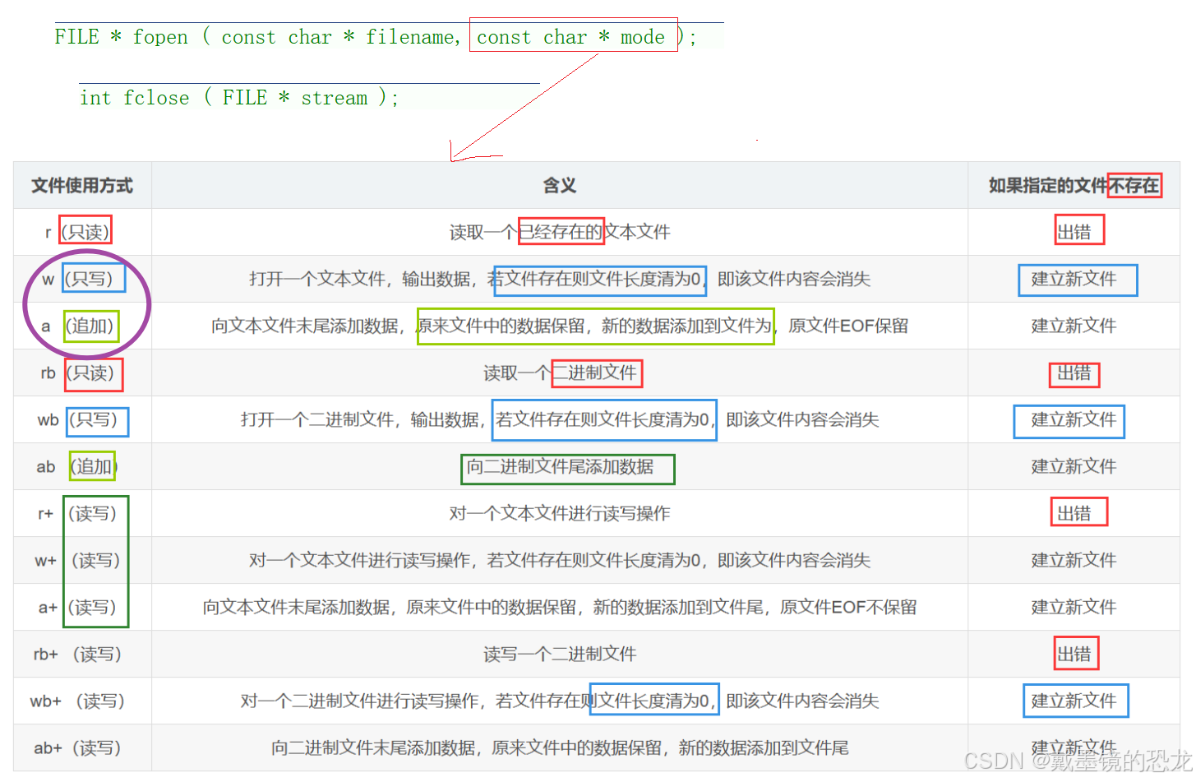
Task: Click '出错' in the rb row
Action: pyautogui.click(x=1074, y=373)
